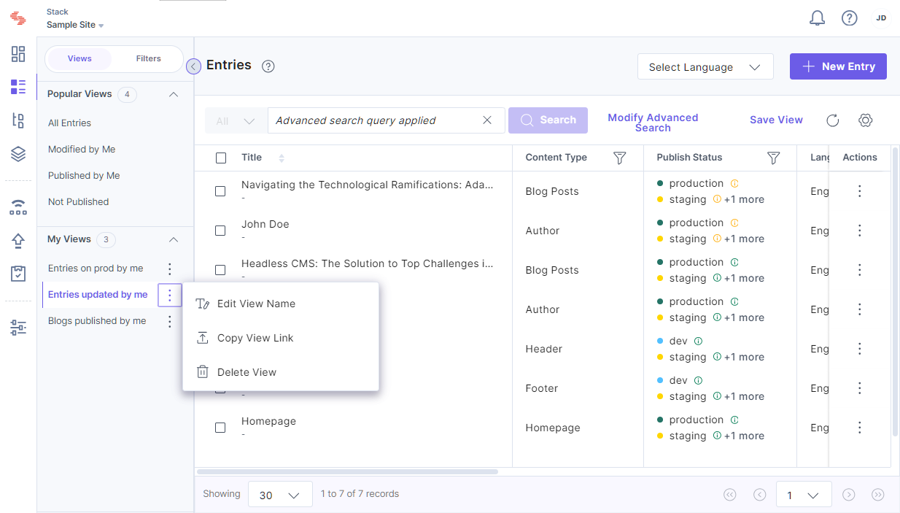This screenshot has width=900, height=513.
Task: Open options for Blogs published by me
Action: point(170,321)
